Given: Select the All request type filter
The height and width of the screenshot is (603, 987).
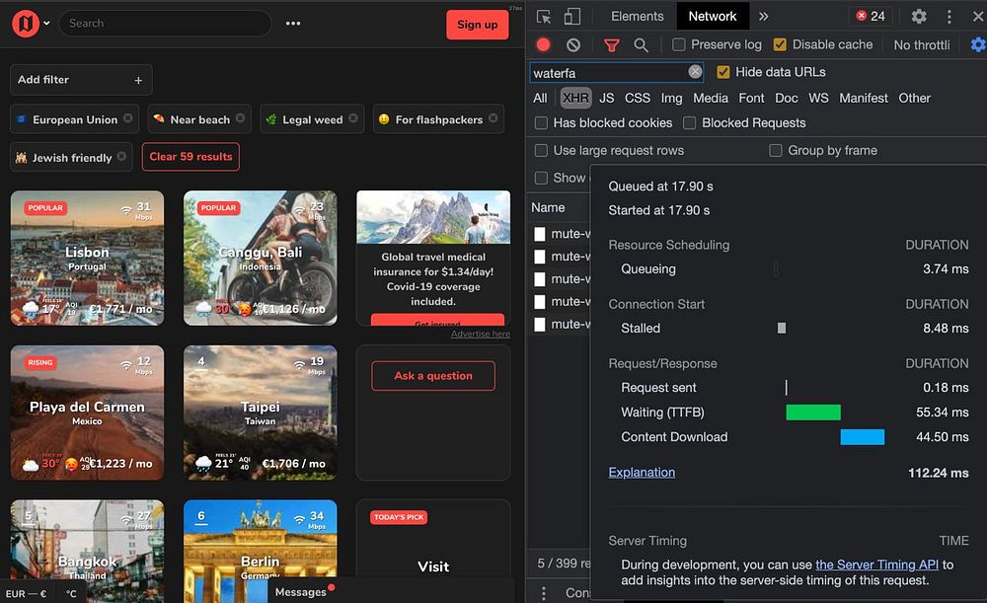Looking at the screenshot, I should pos(540,98).
